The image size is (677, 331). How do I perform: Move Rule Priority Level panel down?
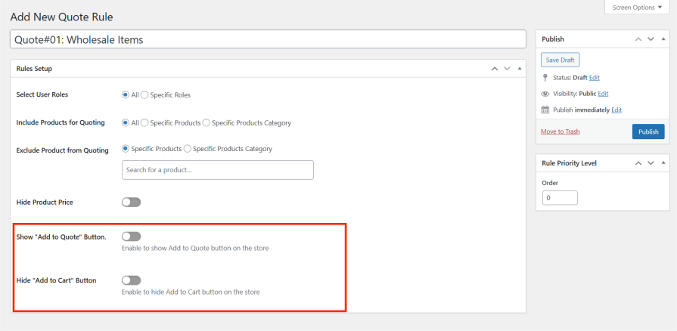point(650,163)
